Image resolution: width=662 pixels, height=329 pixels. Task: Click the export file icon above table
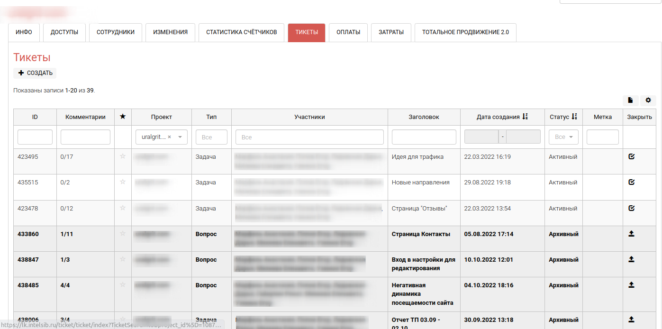pyautogui.click(x=630, y=100)
